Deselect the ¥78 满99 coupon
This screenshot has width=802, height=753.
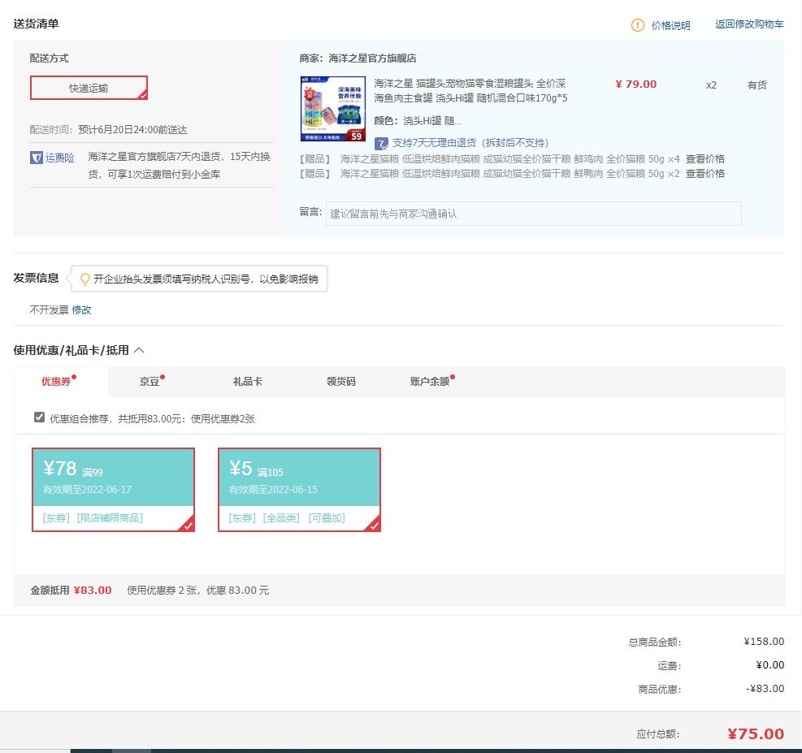point(113,490)
